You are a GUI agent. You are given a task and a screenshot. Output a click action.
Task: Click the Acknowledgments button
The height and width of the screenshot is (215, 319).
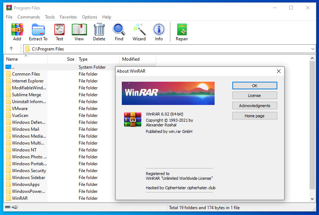(x=255, y=106)
